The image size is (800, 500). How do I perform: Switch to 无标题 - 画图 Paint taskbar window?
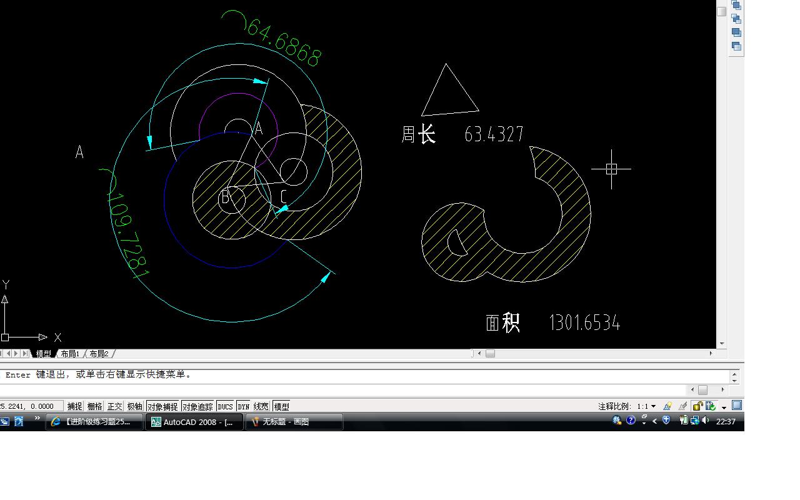pos(294,422)
